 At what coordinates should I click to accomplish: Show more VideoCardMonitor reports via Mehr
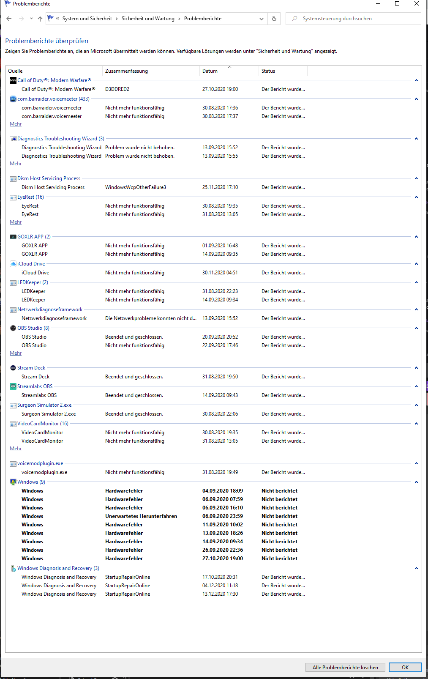point(16,449)
